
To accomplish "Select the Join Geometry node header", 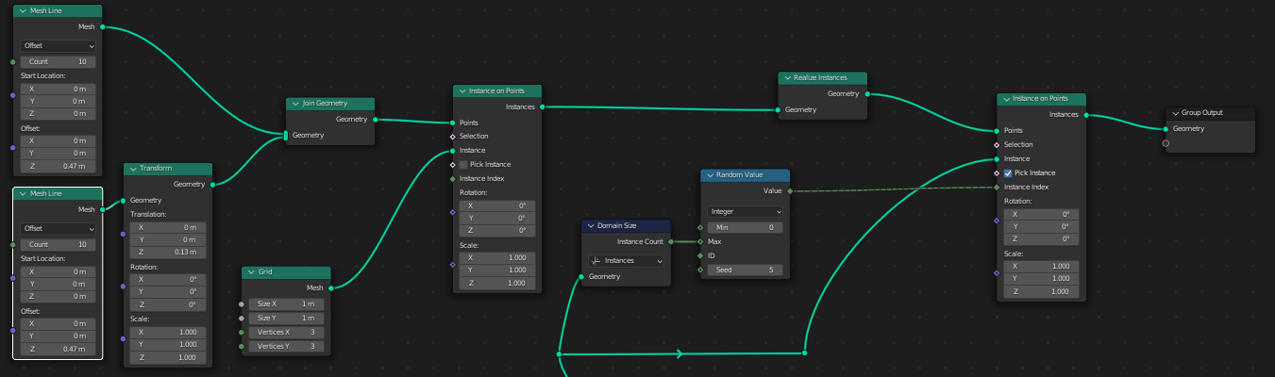I will pos(330,104).
